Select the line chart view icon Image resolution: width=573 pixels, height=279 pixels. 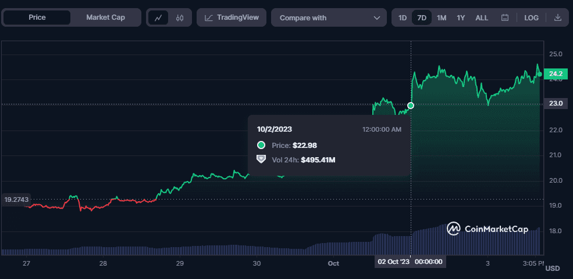[x=158, y=17]
